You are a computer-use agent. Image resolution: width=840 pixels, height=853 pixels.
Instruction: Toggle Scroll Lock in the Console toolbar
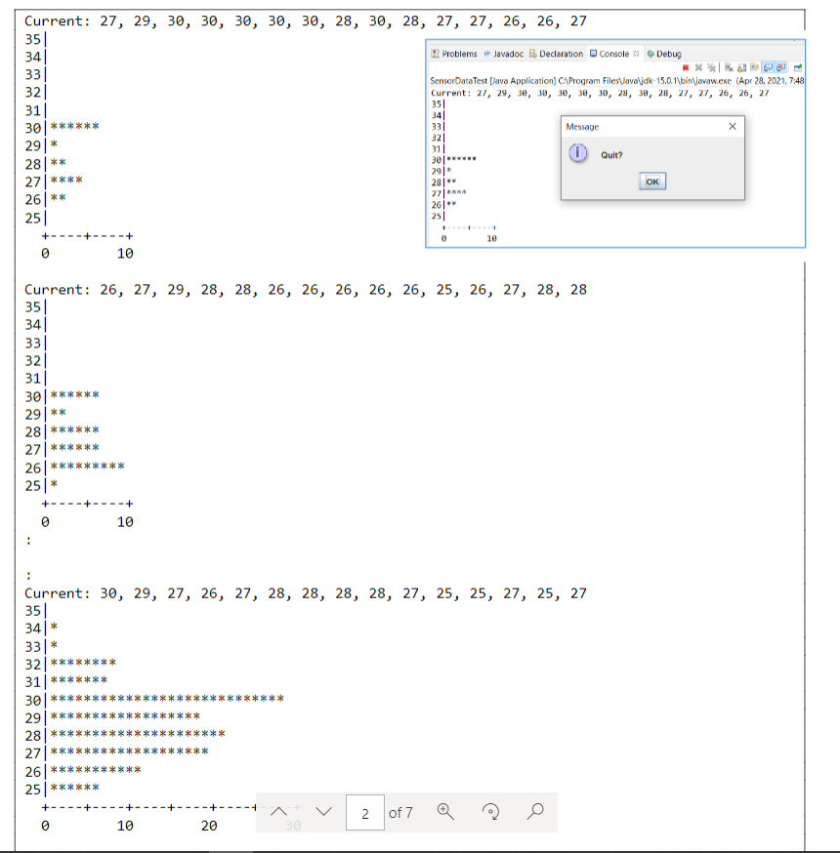[x=741, y=65]
